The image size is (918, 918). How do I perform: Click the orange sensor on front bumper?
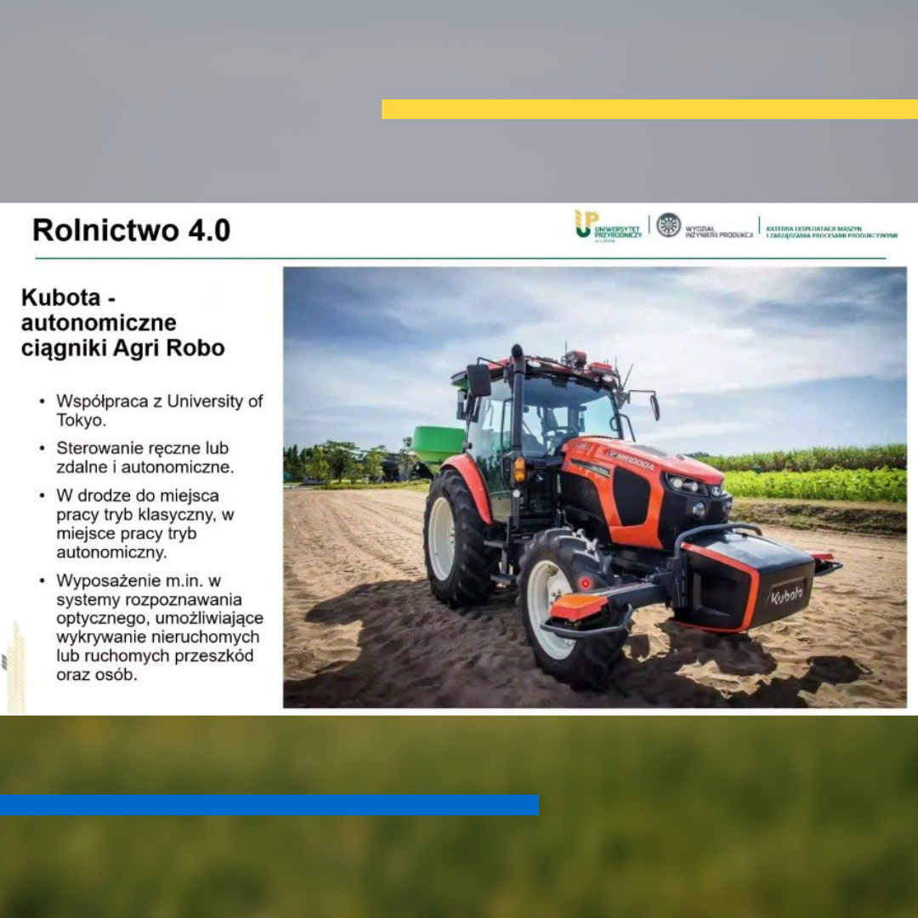point(578,605)
